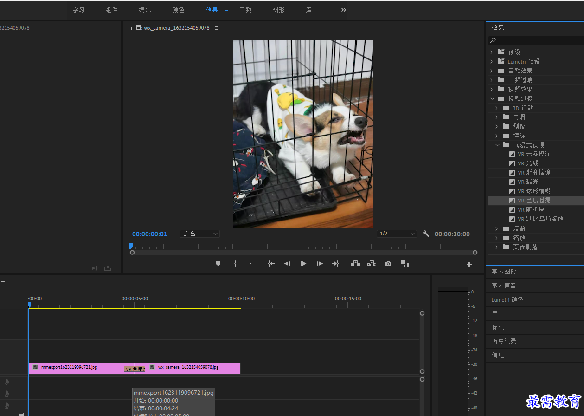The image size is (584, 416).
Task: Step back one frame
Action: pyautogui.click(x=287, y=264)
